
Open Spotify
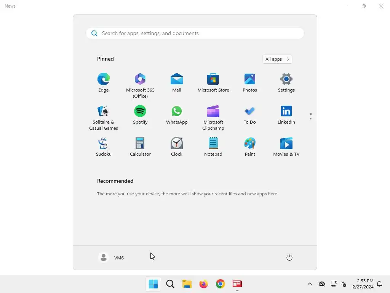click(140, 115)
